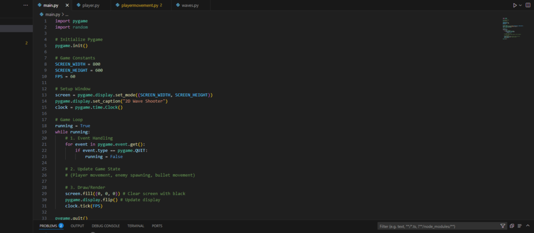Image resolution: width=534 pixels, height=233 pixels.
Task: Open the Debug Console panel
Action: [x=105, y=226]
